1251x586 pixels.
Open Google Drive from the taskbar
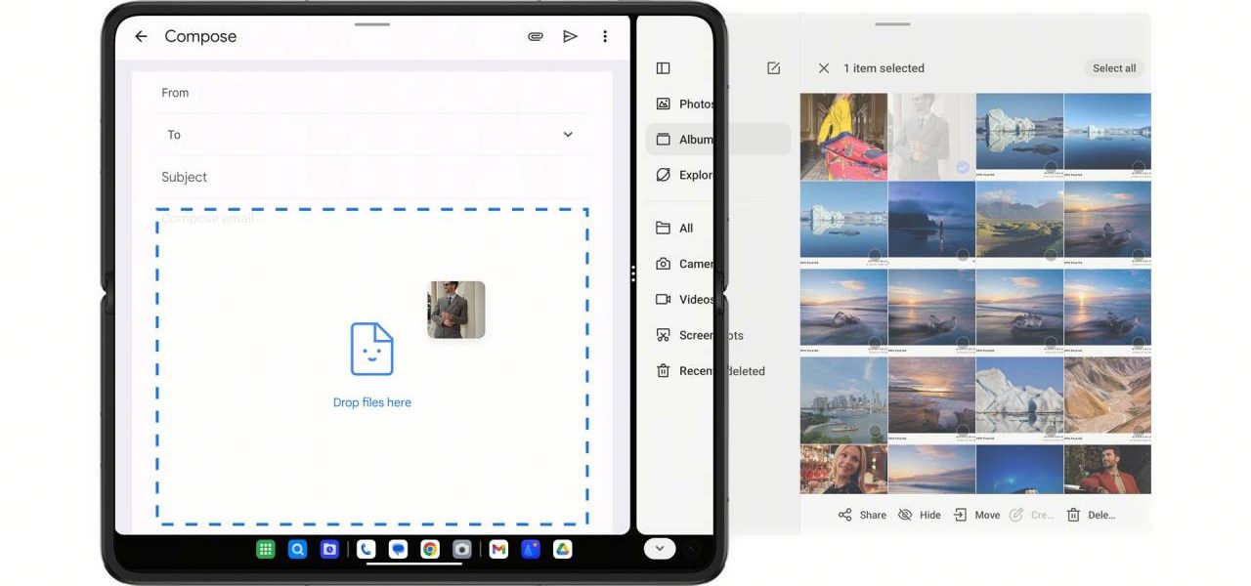[x=563, y=550]
